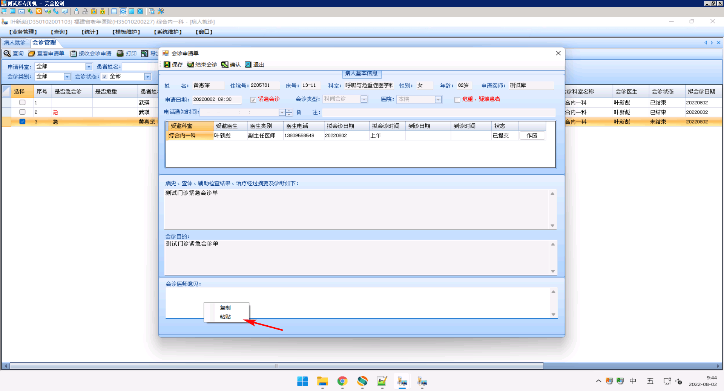
Task: Click the horizontal scrollbar of the list
Action: click(276, 366)
